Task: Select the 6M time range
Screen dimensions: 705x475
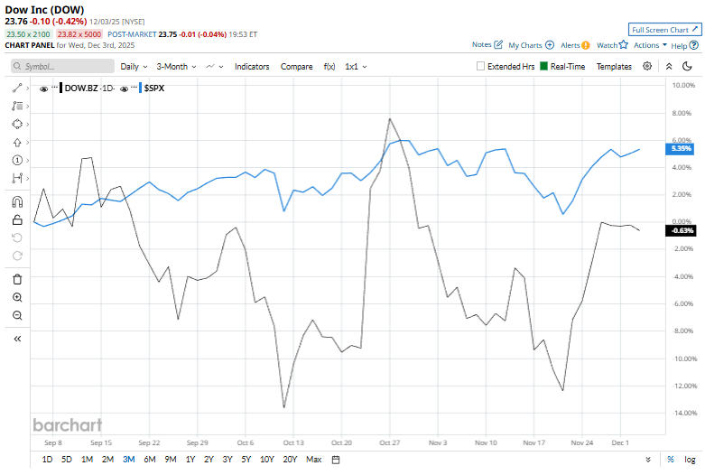Action: 150,460
